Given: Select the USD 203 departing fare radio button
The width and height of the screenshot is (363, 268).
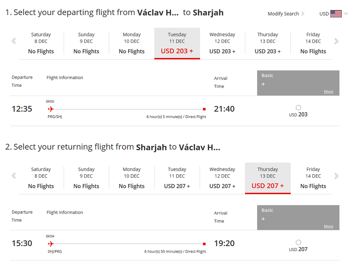Looking at the screenshot, I should 299,108.
